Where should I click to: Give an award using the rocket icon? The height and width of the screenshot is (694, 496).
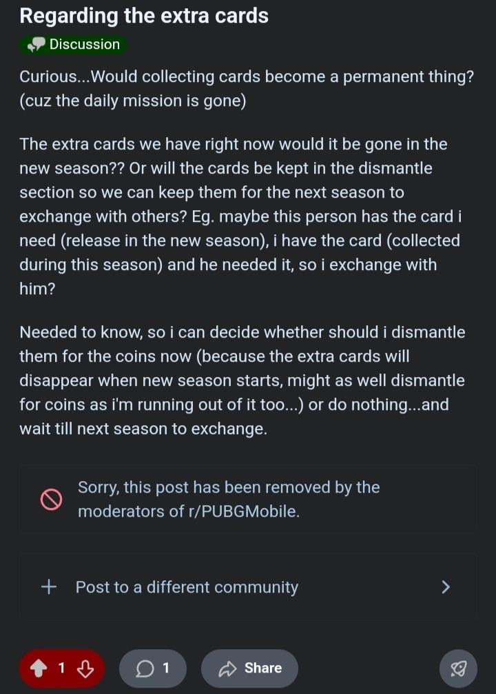tap(458, 668)
